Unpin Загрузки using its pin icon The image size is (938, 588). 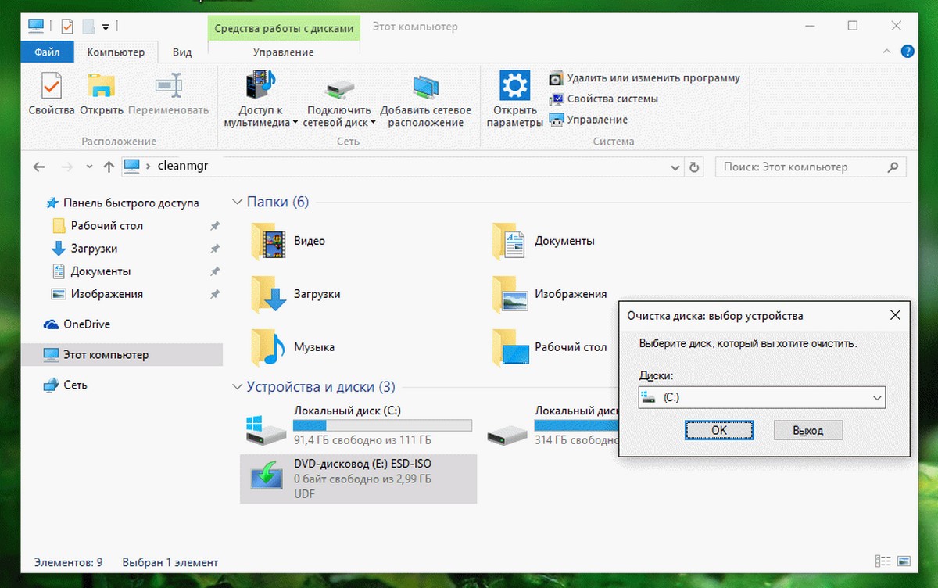215,249
